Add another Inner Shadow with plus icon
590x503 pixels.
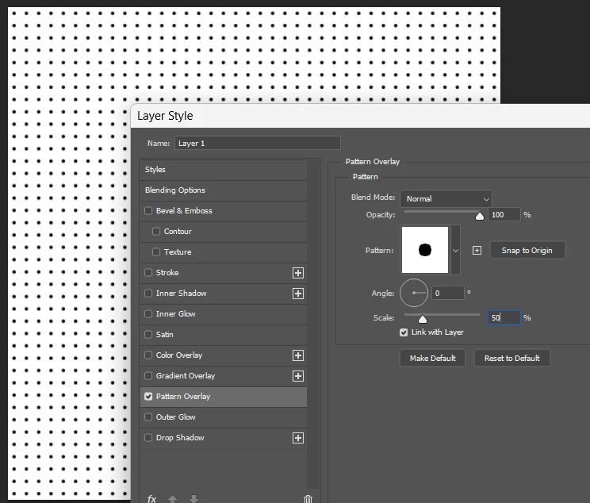[x=298, y=294]
